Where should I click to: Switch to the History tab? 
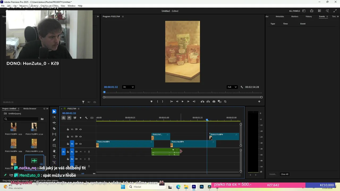tap(309, 16)
